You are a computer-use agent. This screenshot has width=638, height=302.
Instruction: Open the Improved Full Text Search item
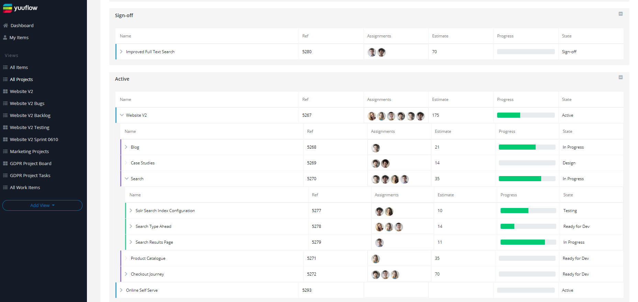click(x=150, y=51)
